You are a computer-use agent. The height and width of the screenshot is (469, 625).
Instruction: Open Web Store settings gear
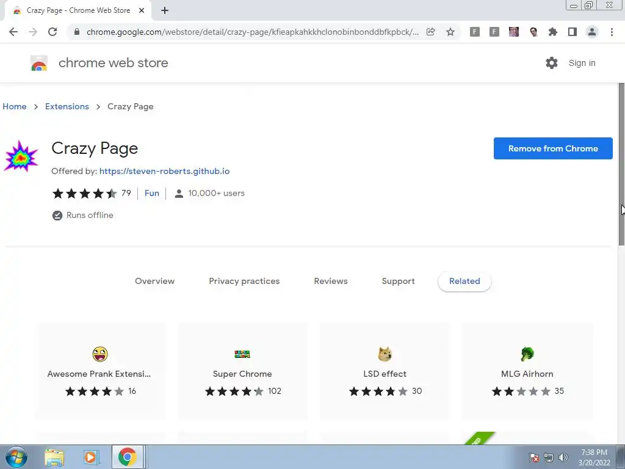point(552,63)
